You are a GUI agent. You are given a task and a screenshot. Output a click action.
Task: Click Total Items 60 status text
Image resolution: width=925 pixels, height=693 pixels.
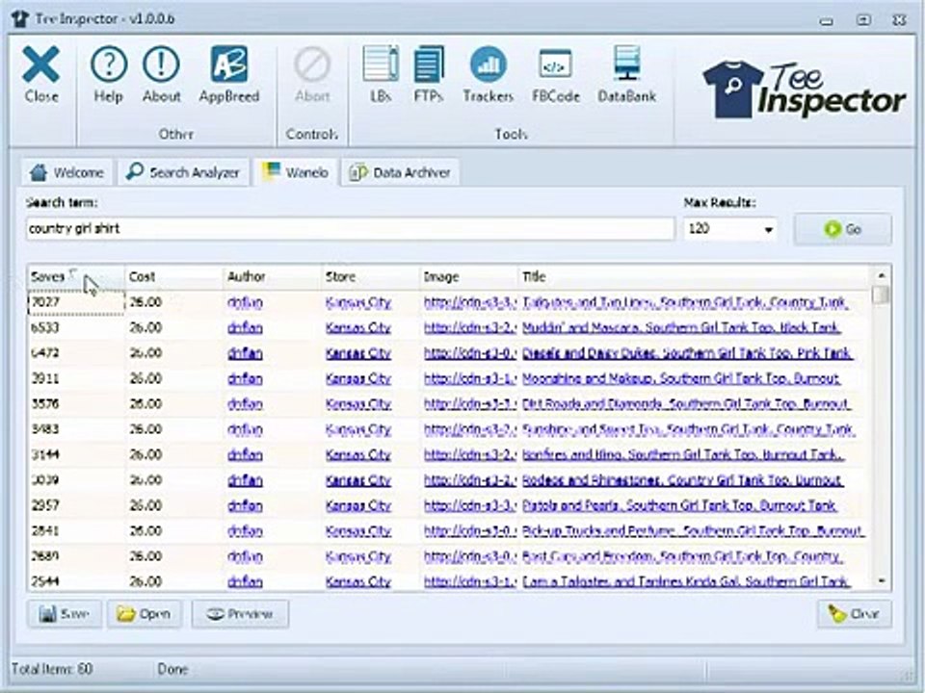[52, 669]
